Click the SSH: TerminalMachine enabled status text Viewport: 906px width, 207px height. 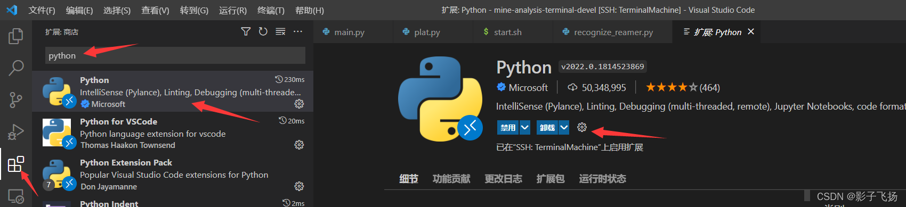[x=570, y=147]
